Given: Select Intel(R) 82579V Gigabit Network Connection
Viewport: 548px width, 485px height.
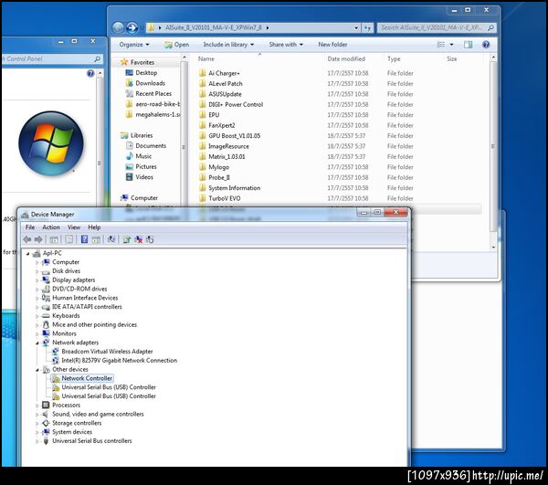Looking at the screenshot, I should pos(119,360).
